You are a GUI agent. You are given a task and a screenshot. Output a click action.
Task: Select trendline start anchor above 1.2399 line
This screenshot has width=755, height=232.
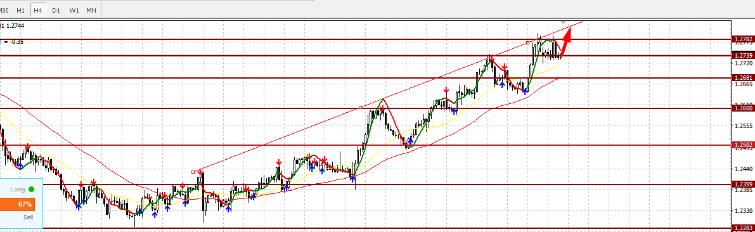tap(193, 172)
